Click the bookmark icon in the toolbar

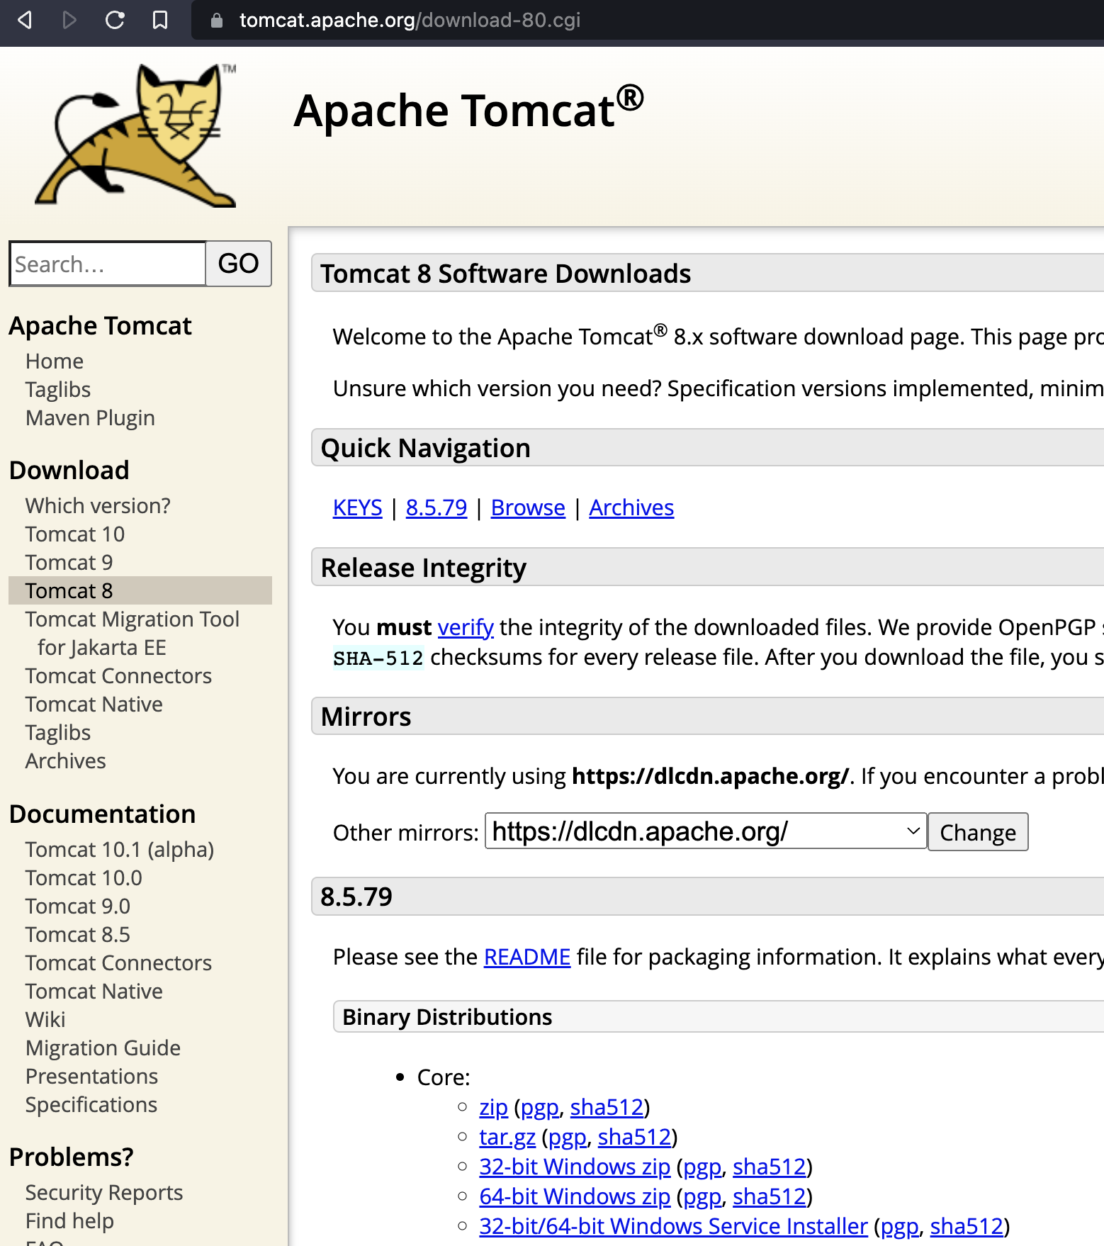click(160, 20)
